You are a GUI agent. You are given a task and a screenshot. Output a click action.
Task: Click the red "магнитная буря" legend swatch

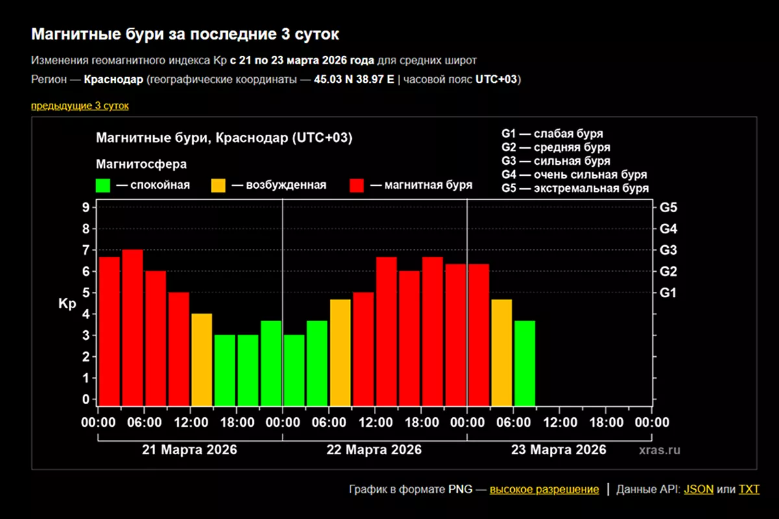point(356,186)
